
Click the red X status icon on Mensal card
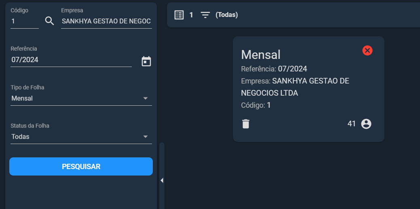point(367,50)
